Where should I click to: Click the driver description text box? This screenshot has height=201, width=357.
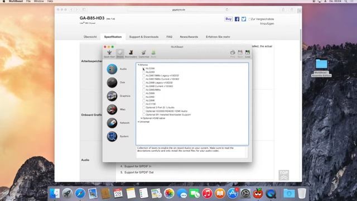point(192,152)
